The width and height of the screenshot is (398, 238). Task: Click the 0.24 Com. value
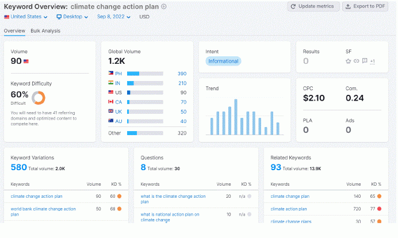click(x=355, y=98)
